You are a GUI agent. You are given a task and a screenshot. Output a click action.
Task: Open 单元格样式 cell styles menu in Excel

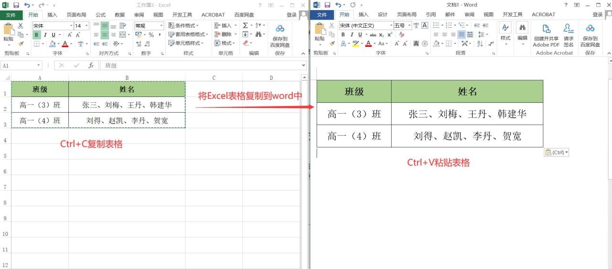coord(186,43)
